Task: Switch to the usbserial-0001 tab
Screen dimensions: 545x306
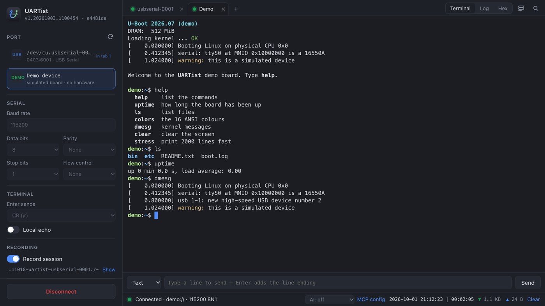Action: pyautogui.click(x=155, y=9)
